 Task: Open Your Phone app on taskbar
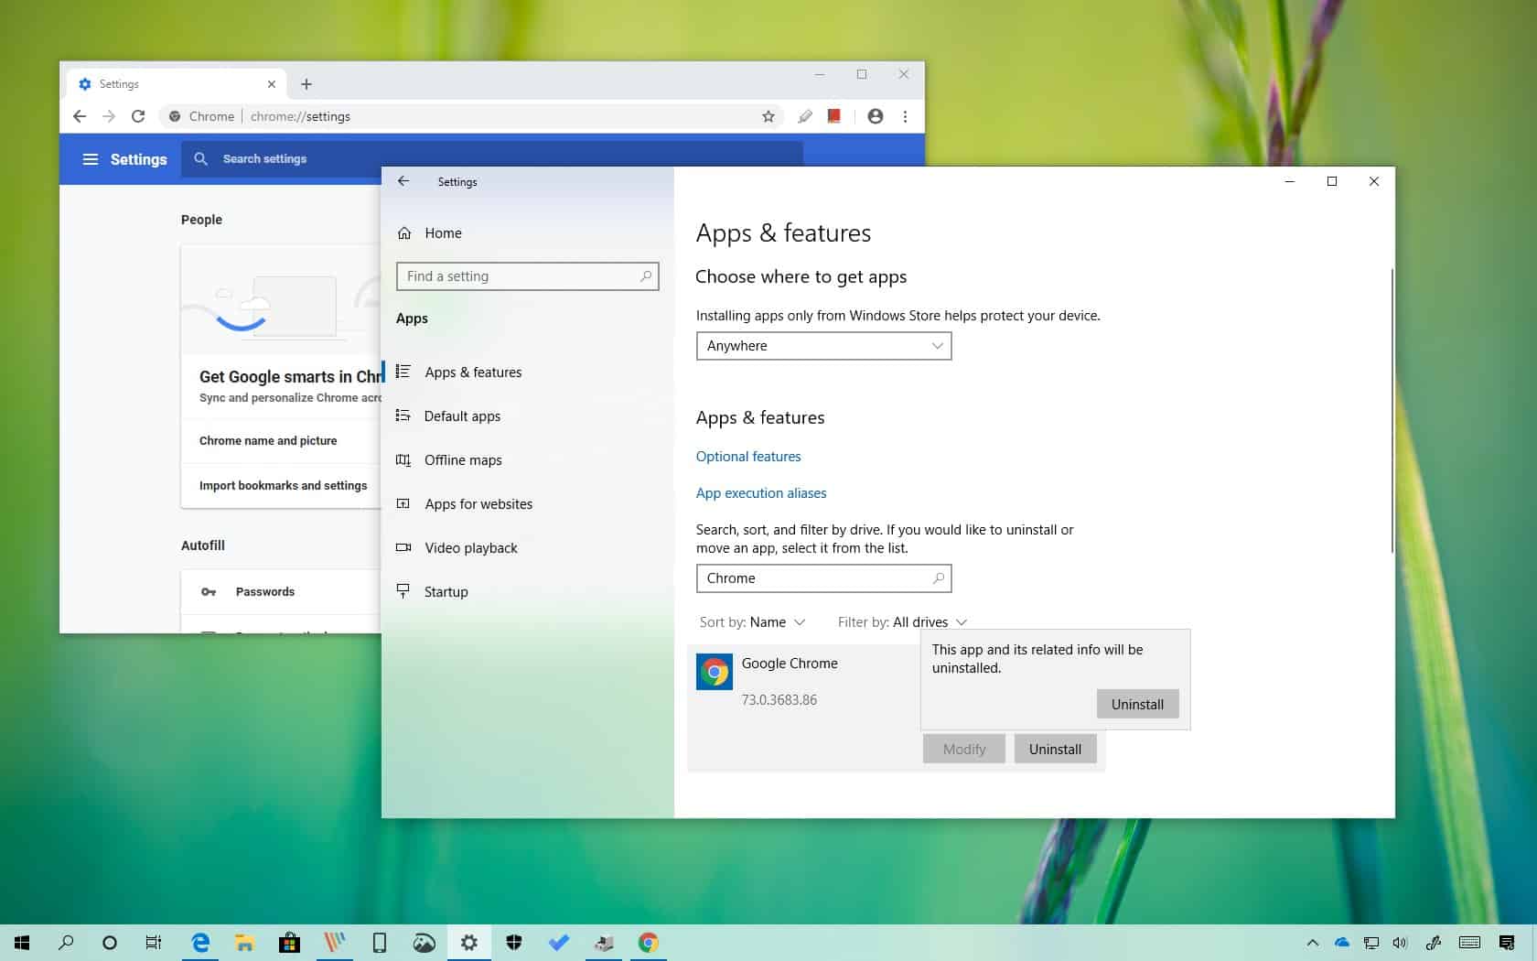pos(379,943)
